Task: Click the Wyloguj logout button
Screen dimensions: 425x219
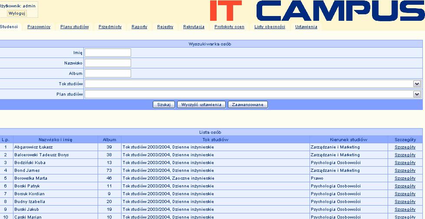Action: pyautogui.click(x=17, y=13)
